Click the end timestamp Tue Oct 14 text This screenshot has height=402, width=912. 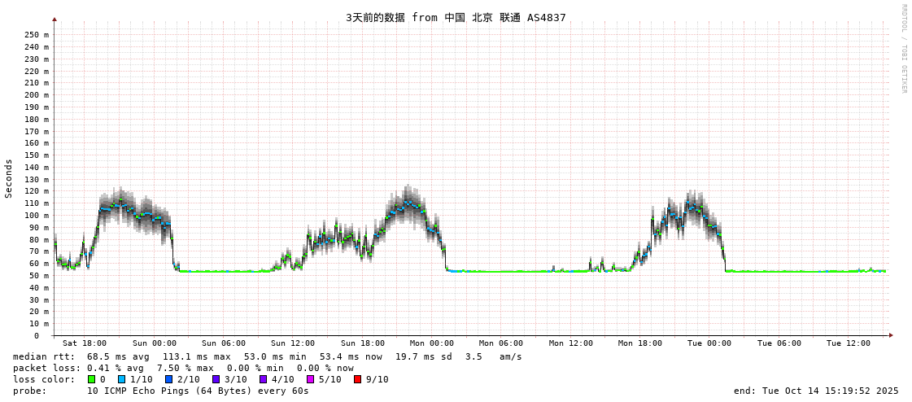pos(816,391)
